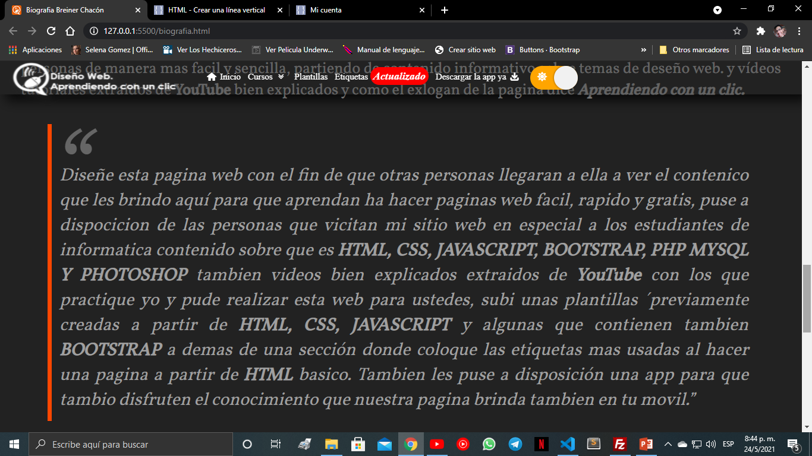Open the Etiquetas page link

351,77
